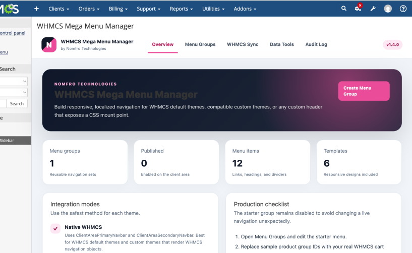
Task: Open the first sidebar search select box
Action: click(x=14, y=81)
